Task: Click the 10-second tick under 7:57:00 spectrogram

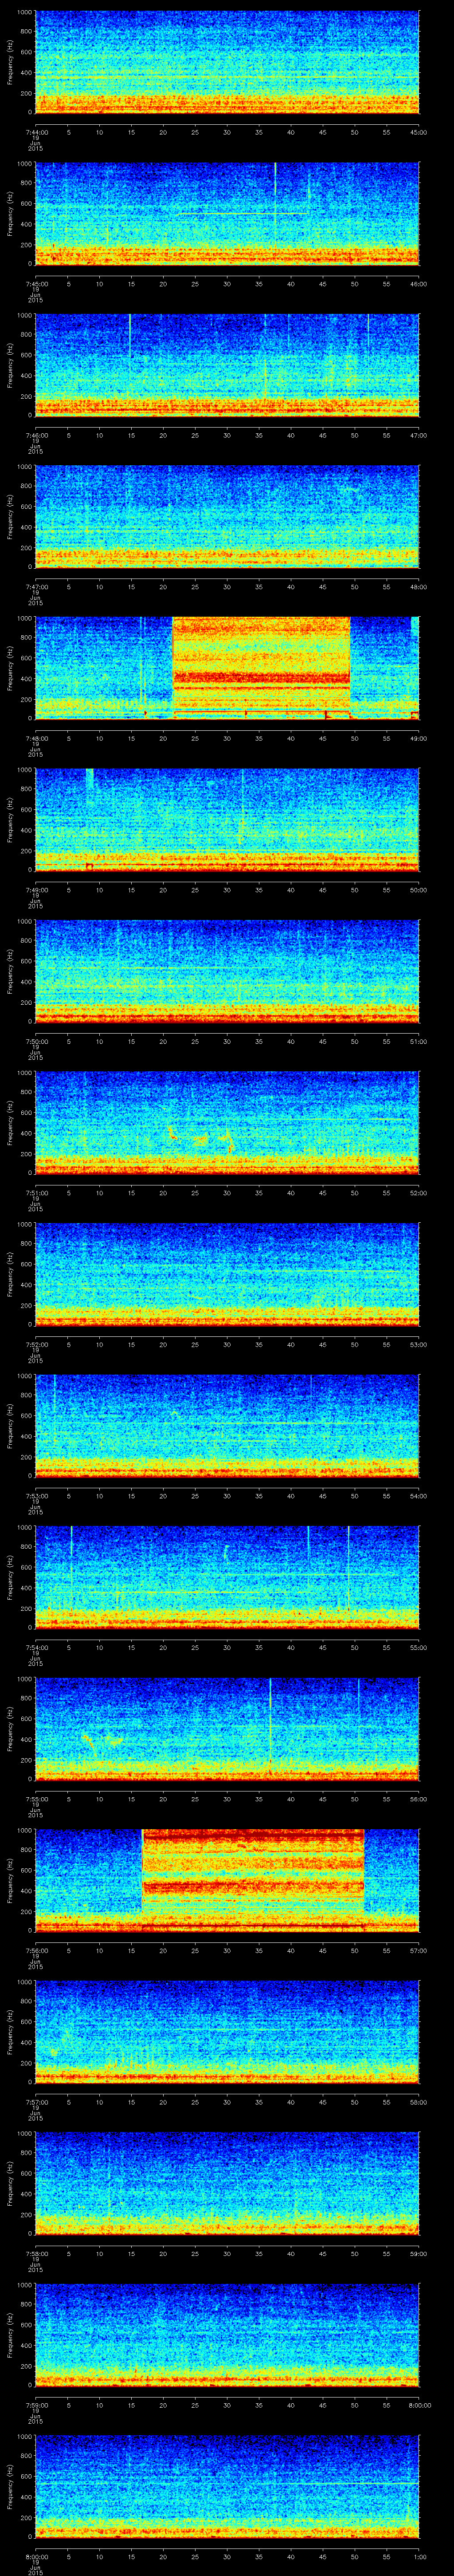Action: coord(99,2102)
